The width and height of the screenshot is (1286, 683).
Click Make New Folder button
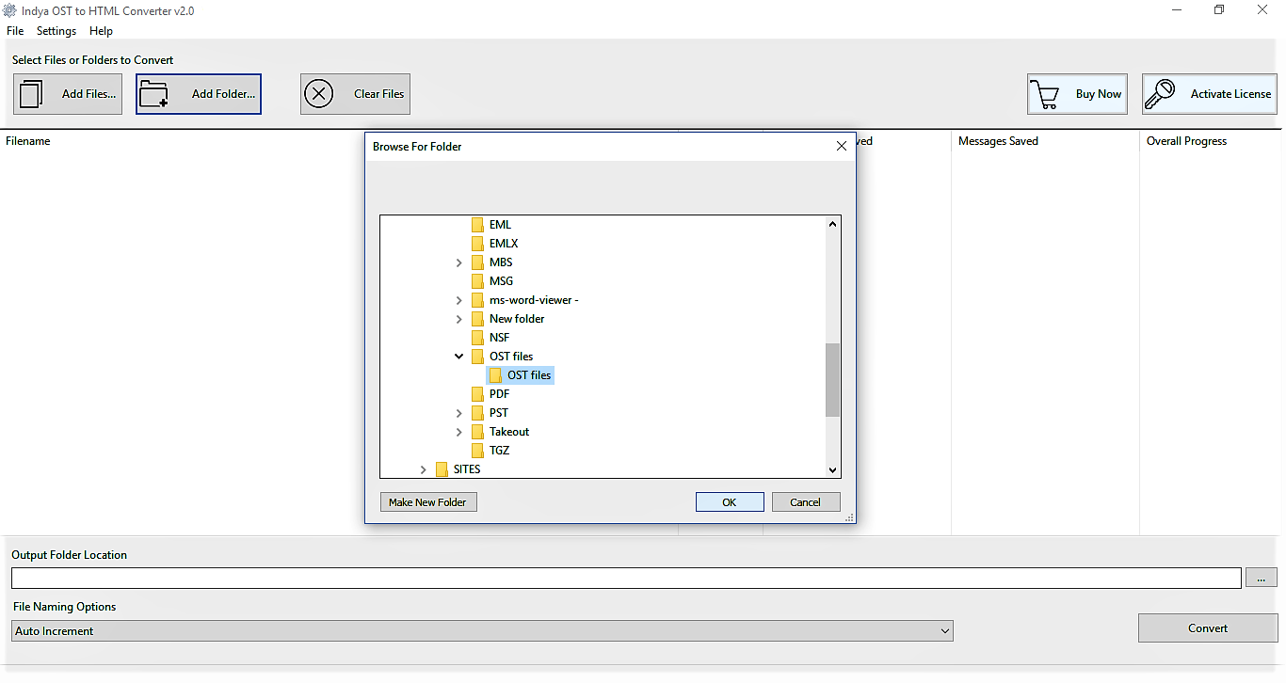[x=428, y=502]
